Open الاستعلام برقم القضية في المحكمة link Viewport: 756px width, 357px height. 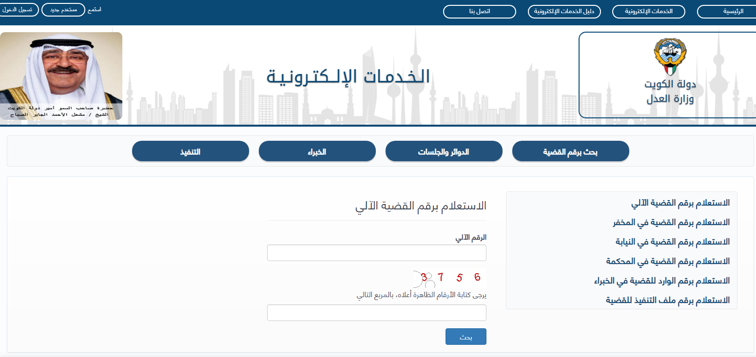[x=668, y=262]
